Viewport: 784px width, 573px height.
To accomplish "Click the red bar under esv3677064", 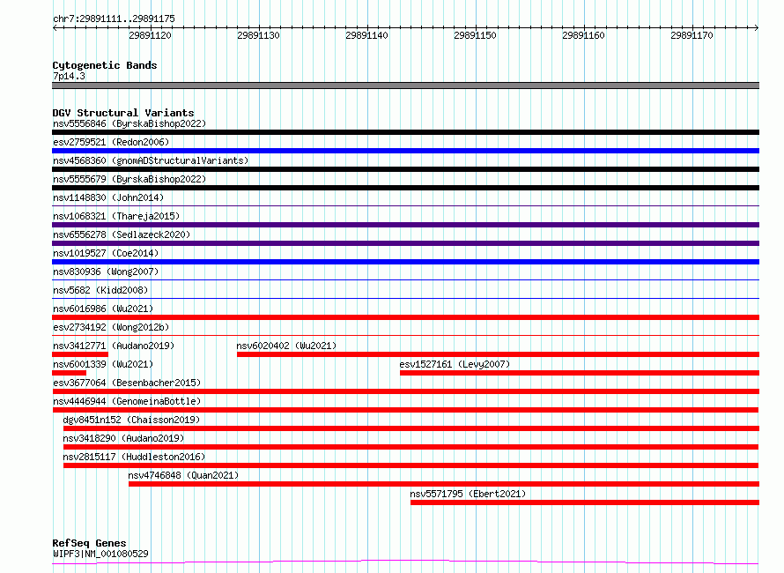I will [405, 391].
